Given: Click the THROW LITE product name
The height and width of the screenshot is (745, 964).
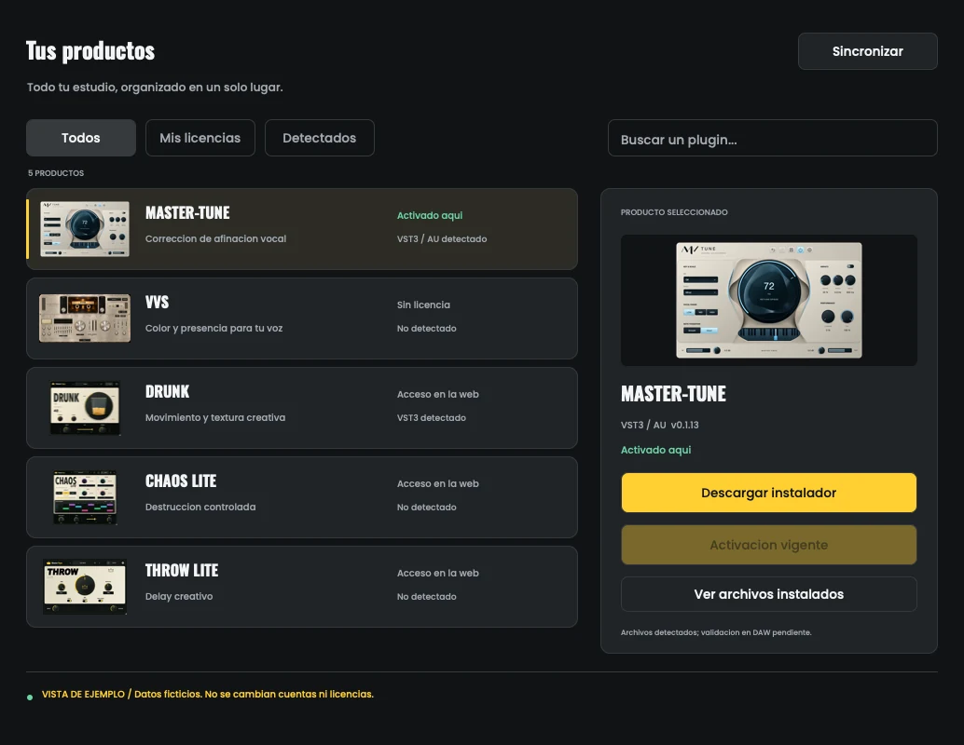Looking at the screenshot, I should click(182, 571).
